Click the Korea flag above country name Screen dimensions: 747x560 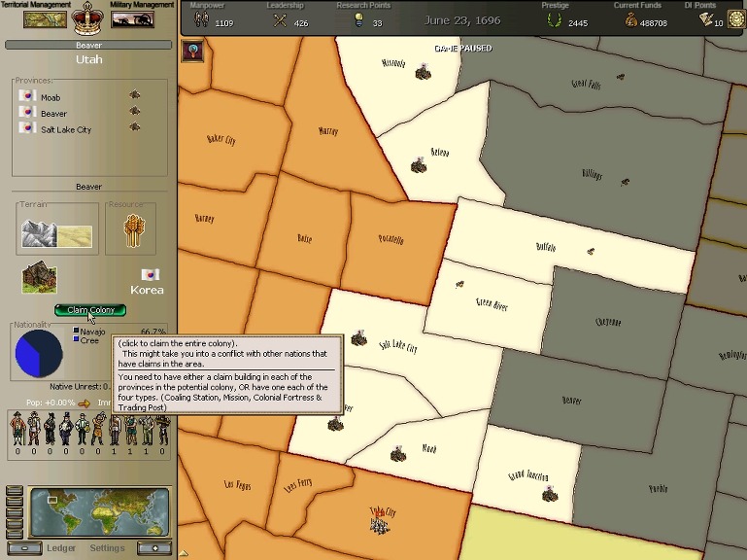(x=150, y=275)
